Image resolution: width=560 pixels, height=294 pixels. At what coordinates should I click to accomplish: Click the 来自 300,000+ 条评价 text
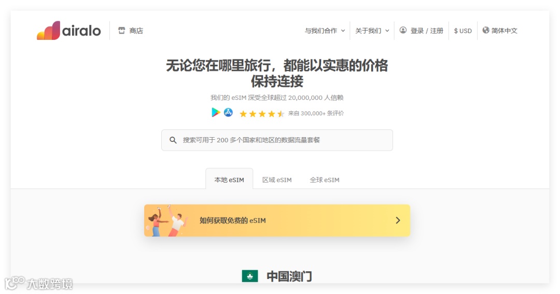click(x=316, y=113)
